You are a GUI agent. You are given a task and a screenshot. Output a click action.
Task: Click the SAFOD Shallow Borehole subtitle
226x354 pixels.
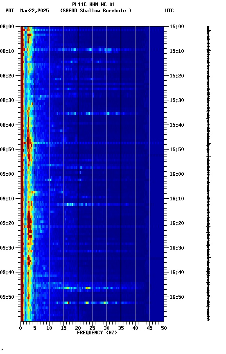(x=96, y=11)
